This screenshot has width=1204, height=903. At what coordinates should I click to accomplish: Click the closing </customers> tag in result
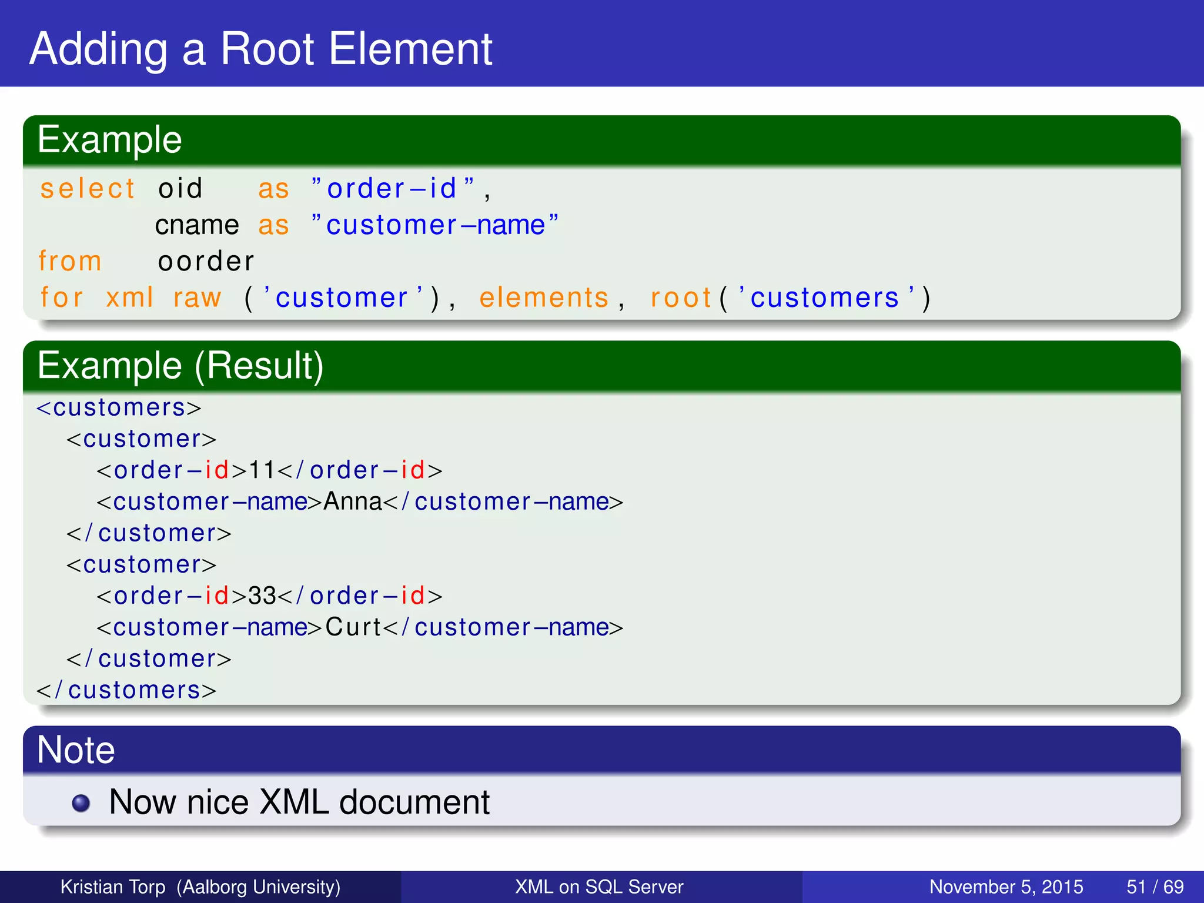coord(126,690)
